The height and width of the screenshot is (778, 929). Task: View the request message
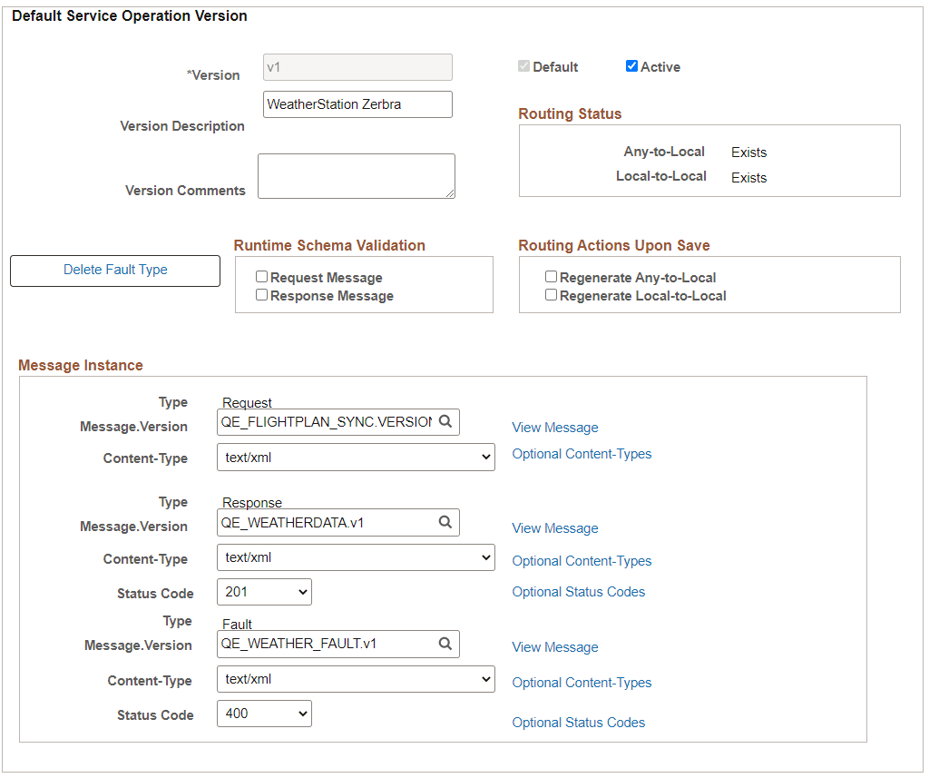coord(554,427)
